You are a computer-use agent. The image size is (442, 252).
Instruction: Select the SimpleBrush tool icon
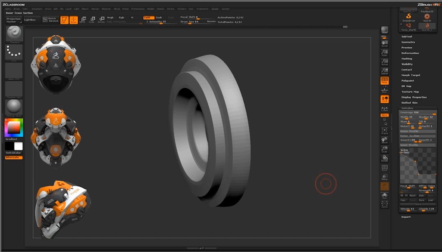tap(408, 18)
